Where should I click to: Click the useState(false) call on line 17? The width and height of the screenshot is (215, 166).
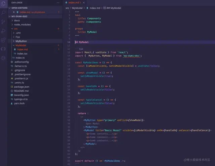click(148, 66)
